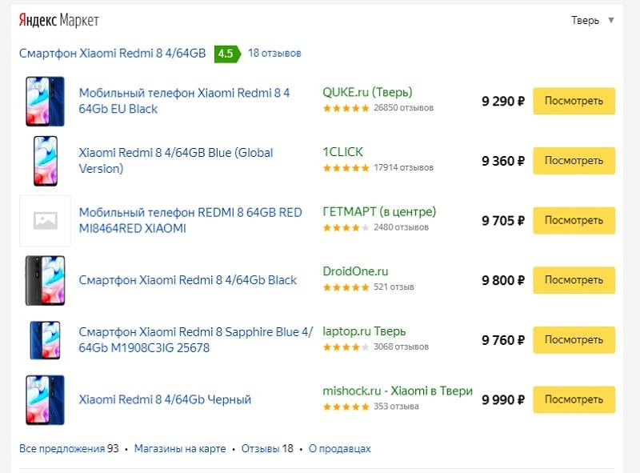Open Все предложения 93 link
This screenshot has width=640, height=473.
69,449
